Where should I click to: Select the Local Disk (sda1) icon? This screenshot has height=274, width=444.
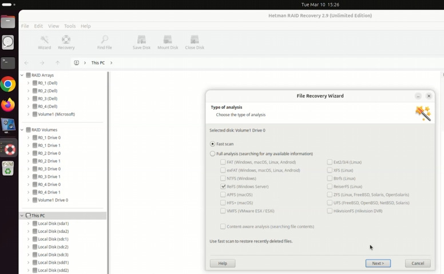[35, 224]
